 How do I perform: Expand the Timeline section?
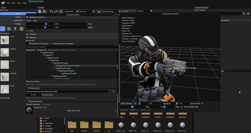27,34
